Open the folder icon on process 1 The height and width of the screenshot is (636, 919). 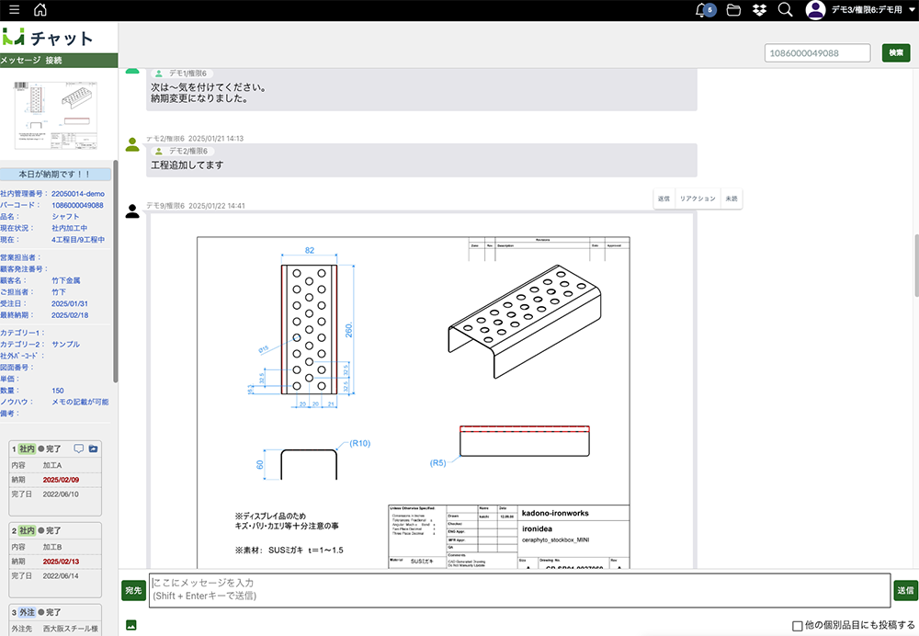point(93,449)
